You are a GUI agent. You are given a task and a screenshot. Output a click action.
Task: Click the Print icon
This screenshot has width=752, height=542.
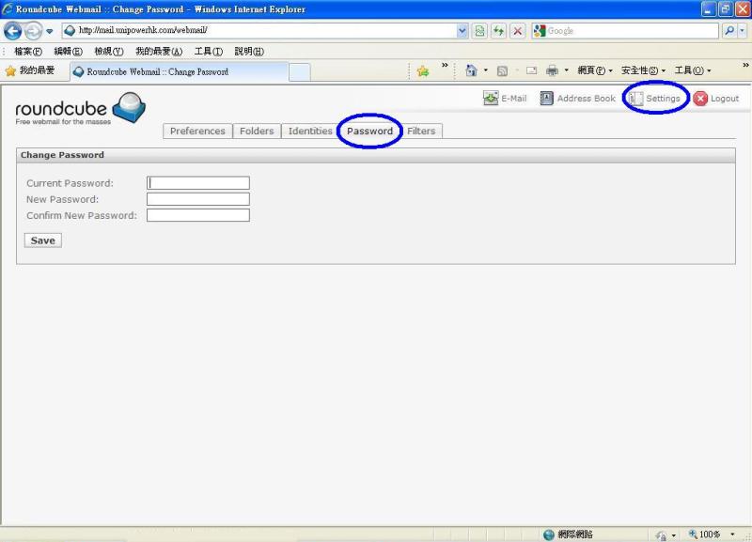[552, 71]
